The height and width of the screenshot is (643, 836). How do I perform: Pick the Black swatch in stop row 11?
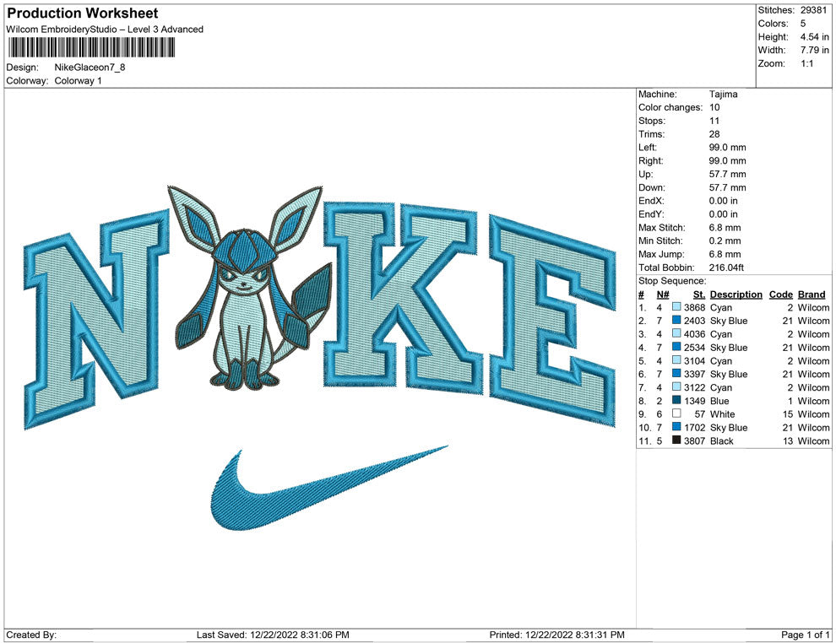click(676, 440)
